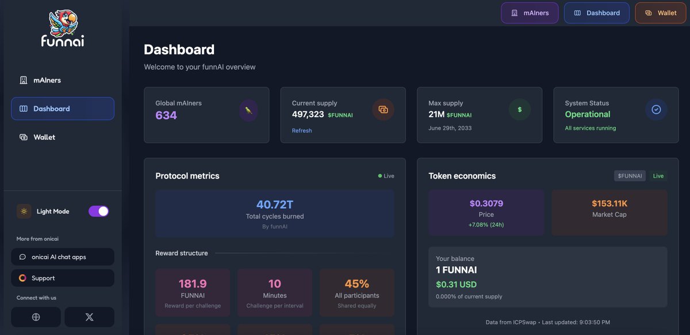Click the Max supply dollar icon
Screen dimensions: 690x335
520,110
